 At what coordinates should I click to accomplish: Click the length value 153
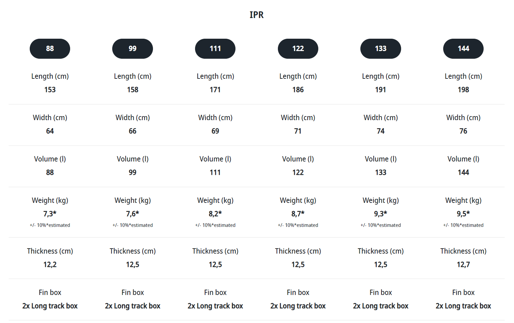pyautogui.click(x=50, y=90)
